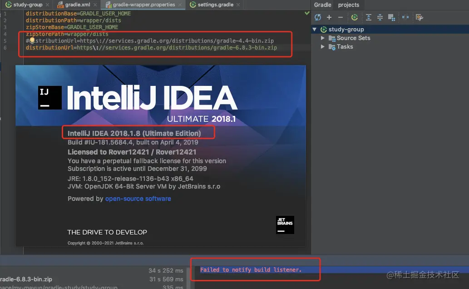The width and height of the screenshot is (469, 289).
Task: Toggle module grouping icon in Gradle toolbar
Action: [391, 17]
